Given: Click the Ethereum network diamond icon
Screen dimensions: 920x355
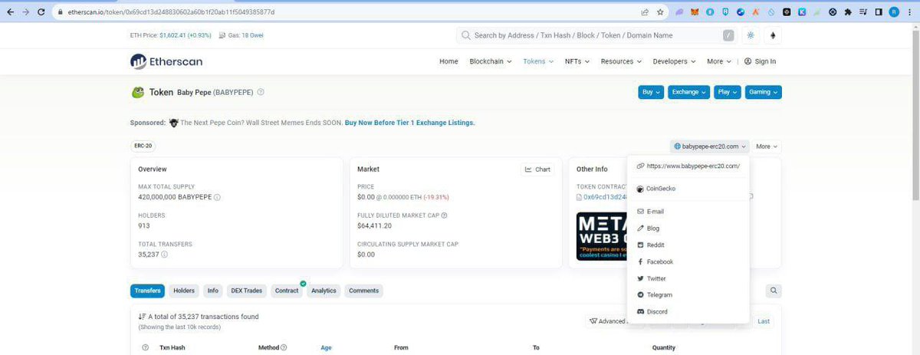Looking at the screenshot, I should coord(774,35).
